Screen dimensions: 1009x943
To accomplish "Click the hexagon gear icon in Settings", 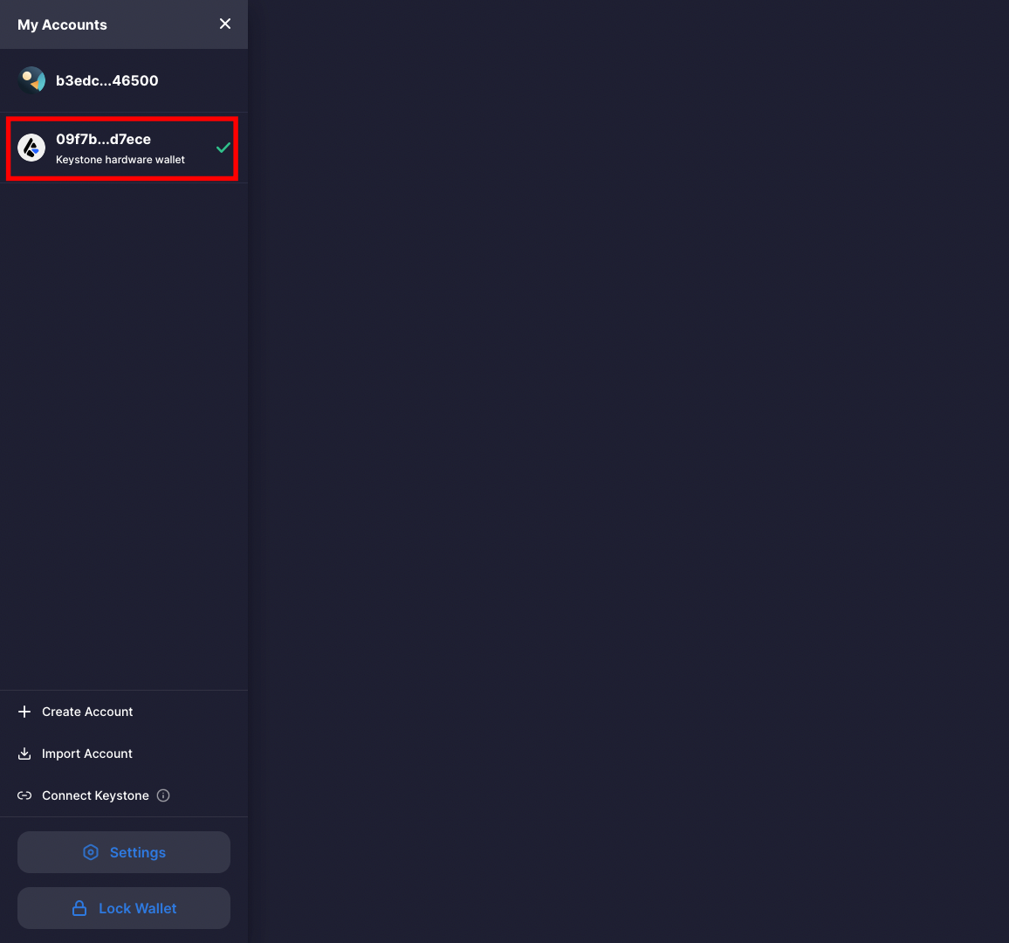I will [x=91, y=852].
